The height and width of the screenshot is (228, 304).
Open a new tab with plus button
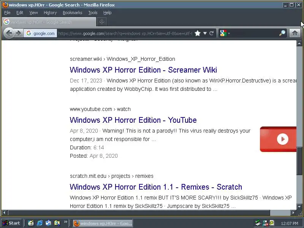(101, 22)
